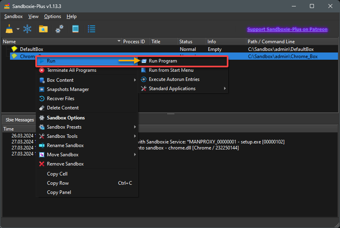340x228 pixels.
Task: Choose Run from Start Menu
Action: tap(183, 70)
